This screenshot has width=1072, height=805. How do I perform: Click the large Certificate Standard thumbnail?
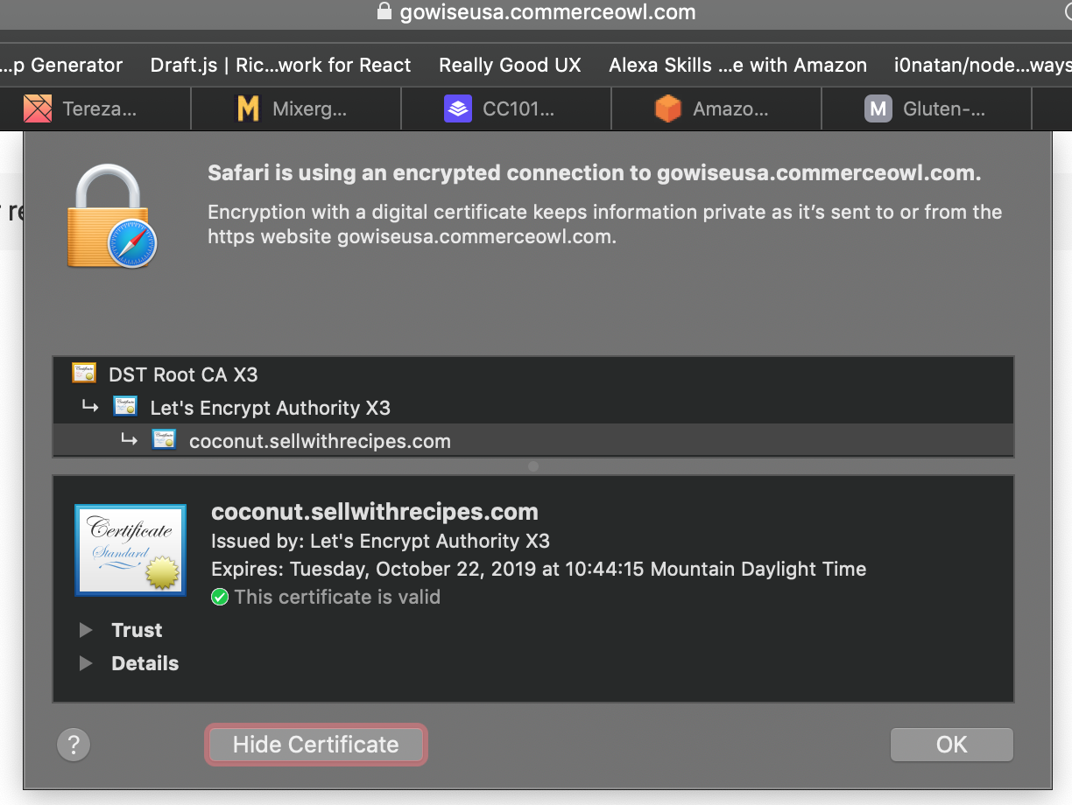click(130, 549)
